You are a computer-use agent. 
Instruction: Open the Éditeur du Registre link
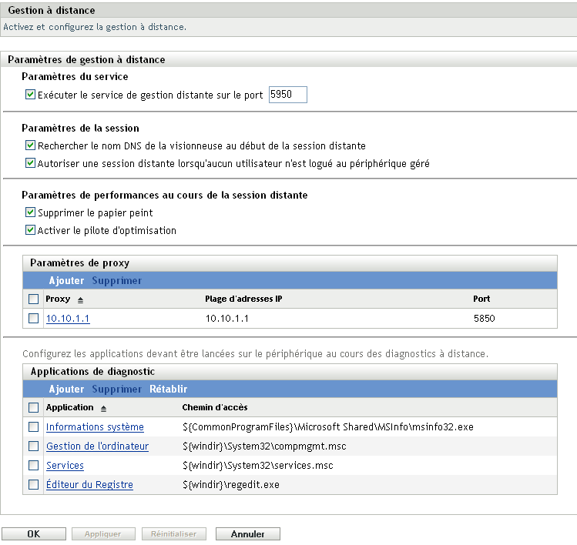(x=89, y=485)
